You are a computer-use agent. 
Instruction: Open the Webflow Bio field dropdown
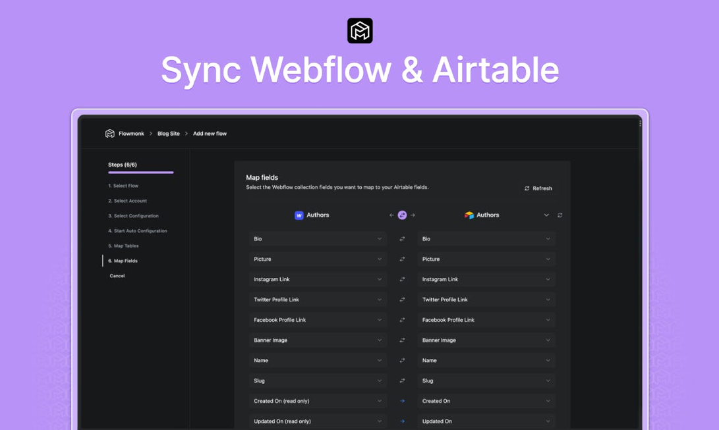[380, 238]
